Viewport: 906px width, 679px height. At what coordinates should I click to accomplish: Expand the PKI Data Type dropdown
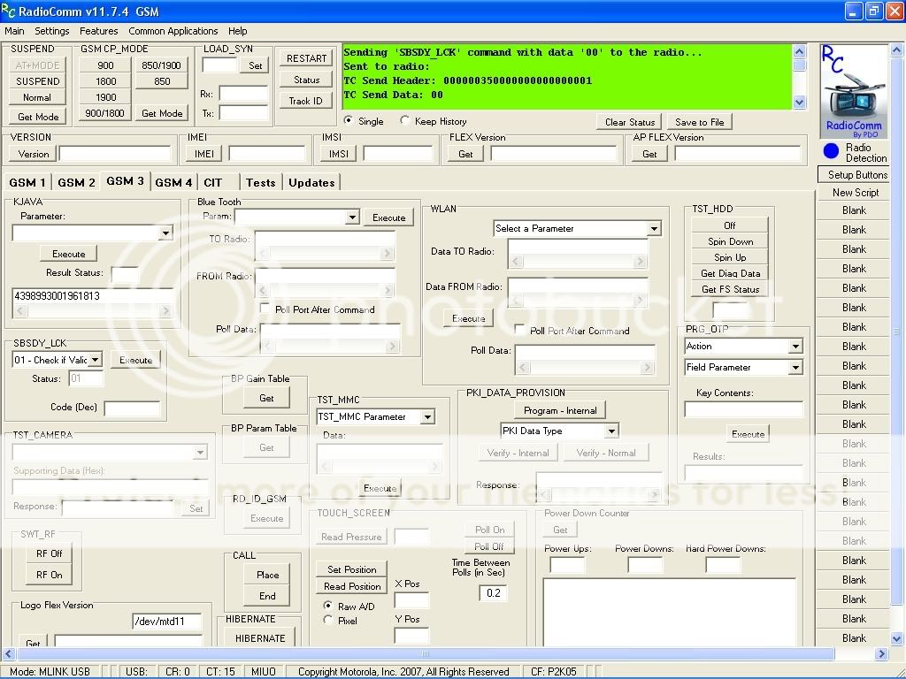tap(610, 431)
